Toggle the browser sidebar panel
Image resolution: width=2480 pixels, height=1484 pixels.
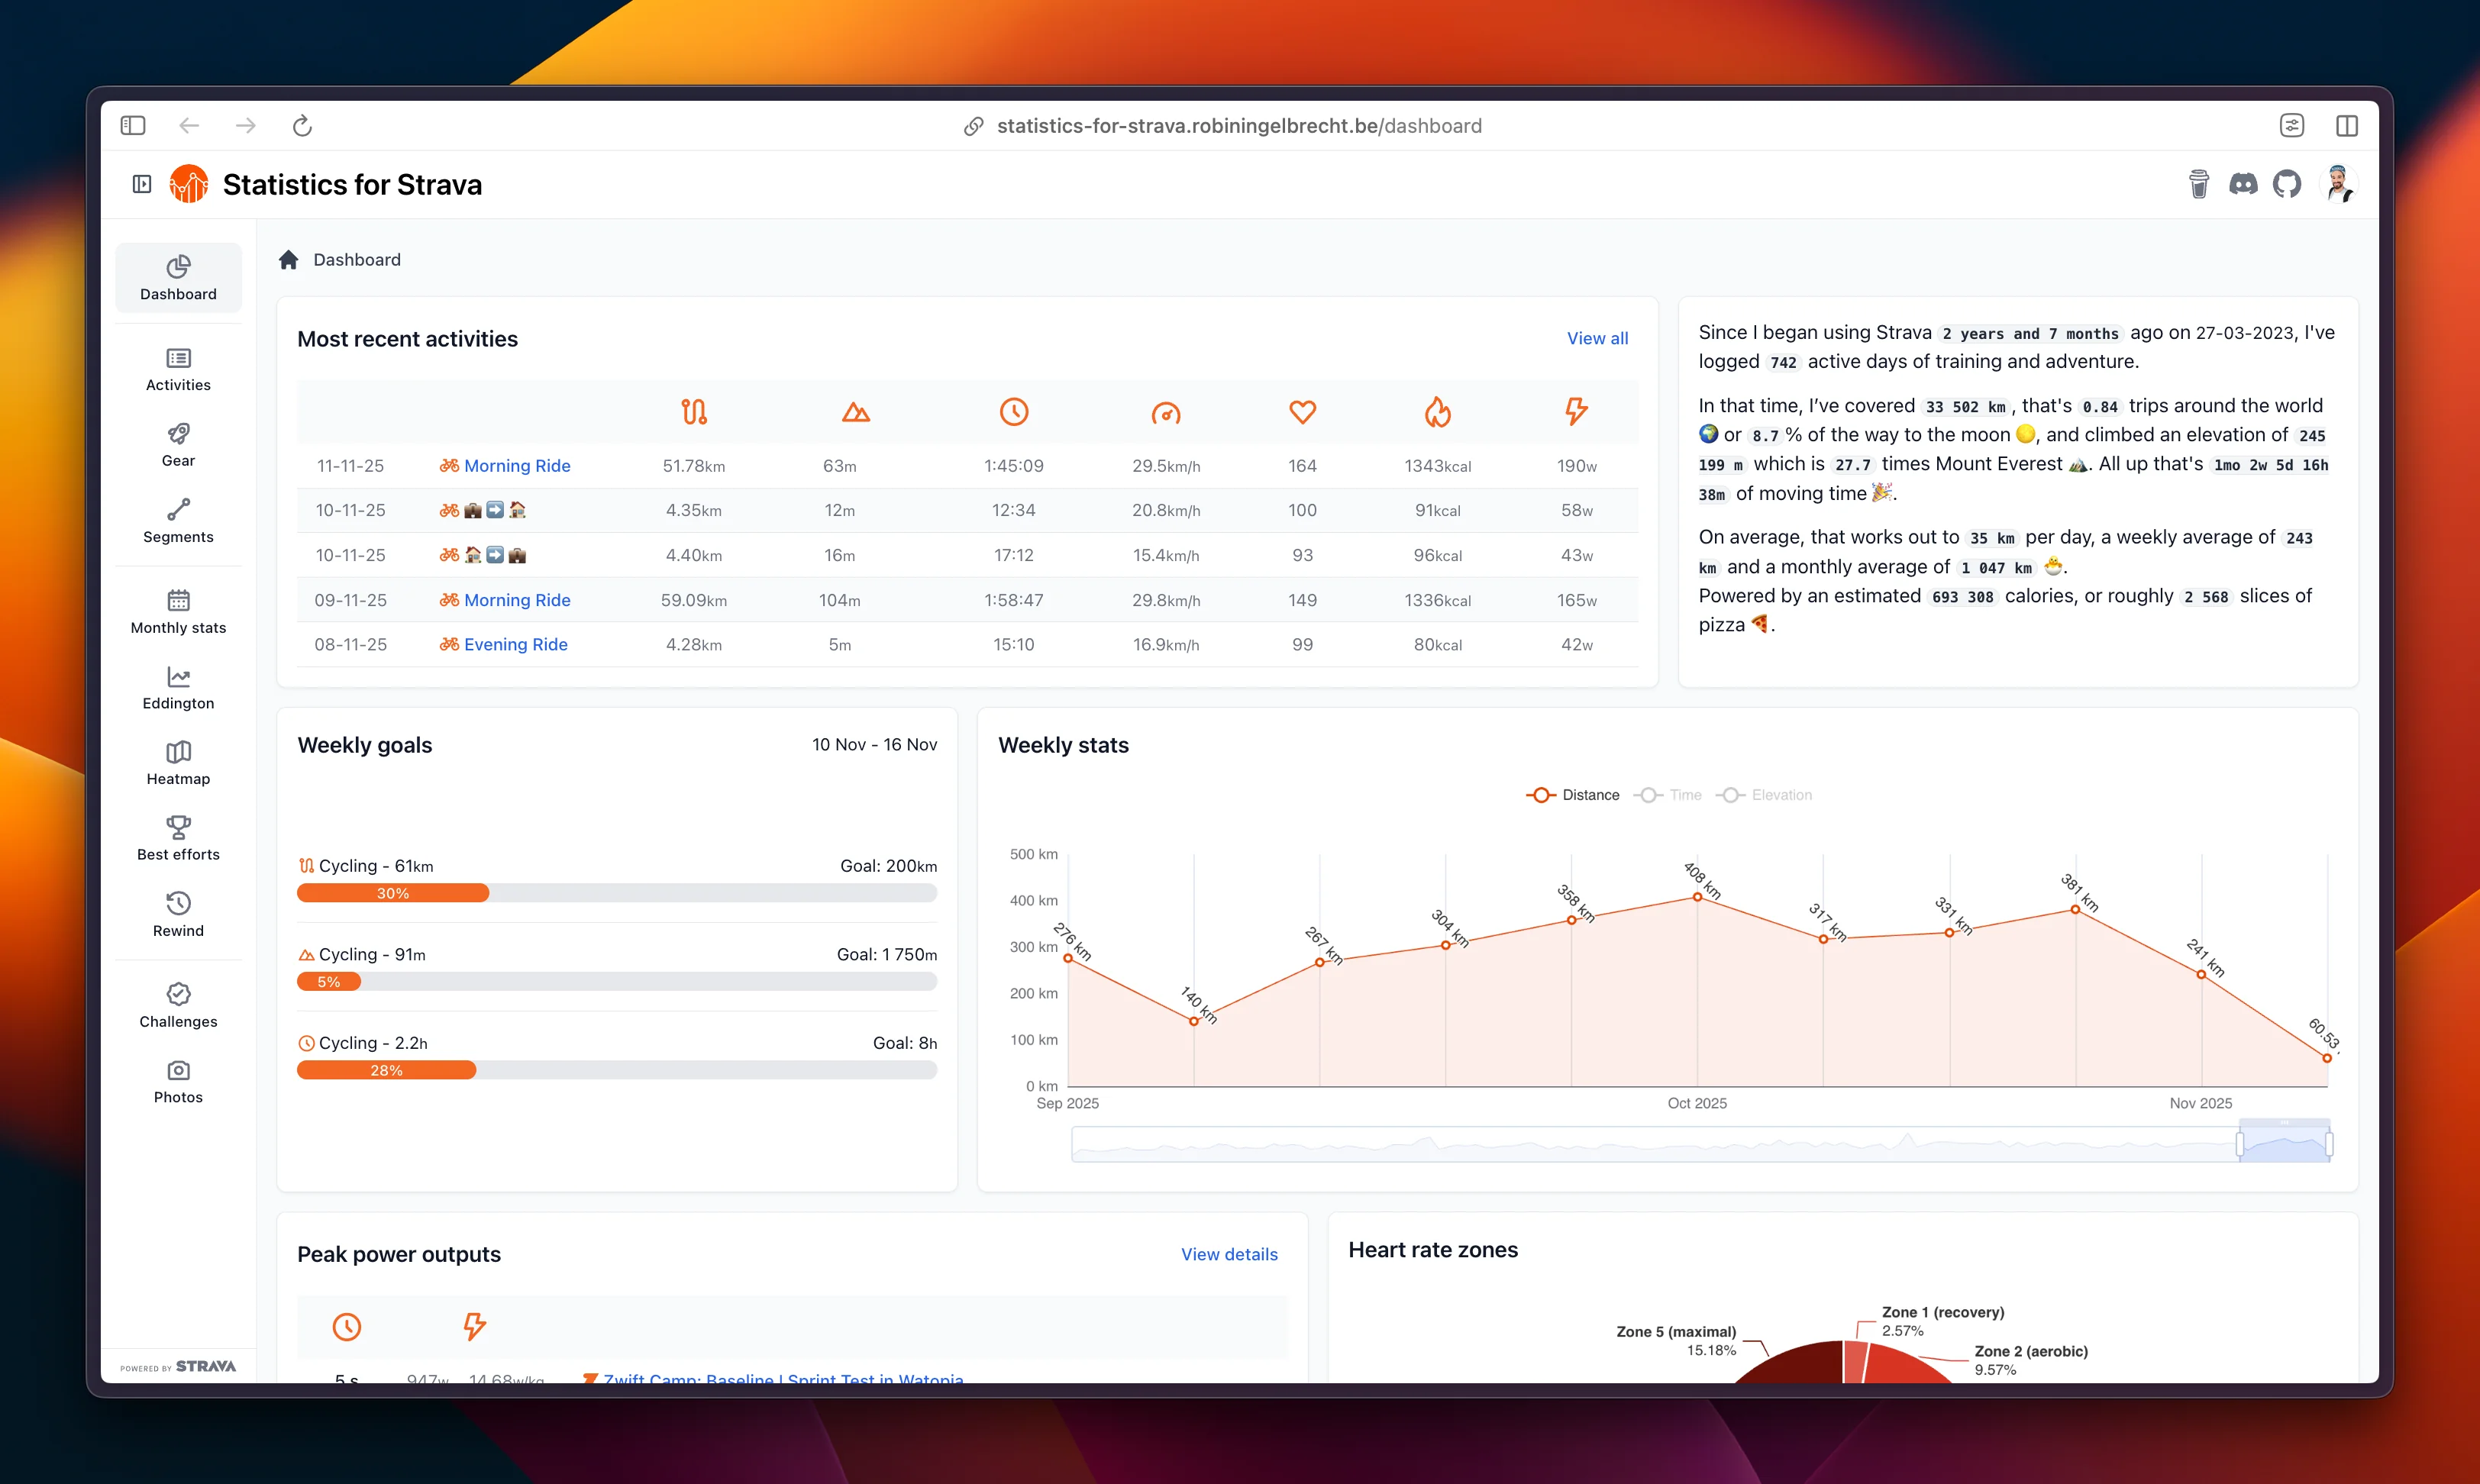point(133,125)
